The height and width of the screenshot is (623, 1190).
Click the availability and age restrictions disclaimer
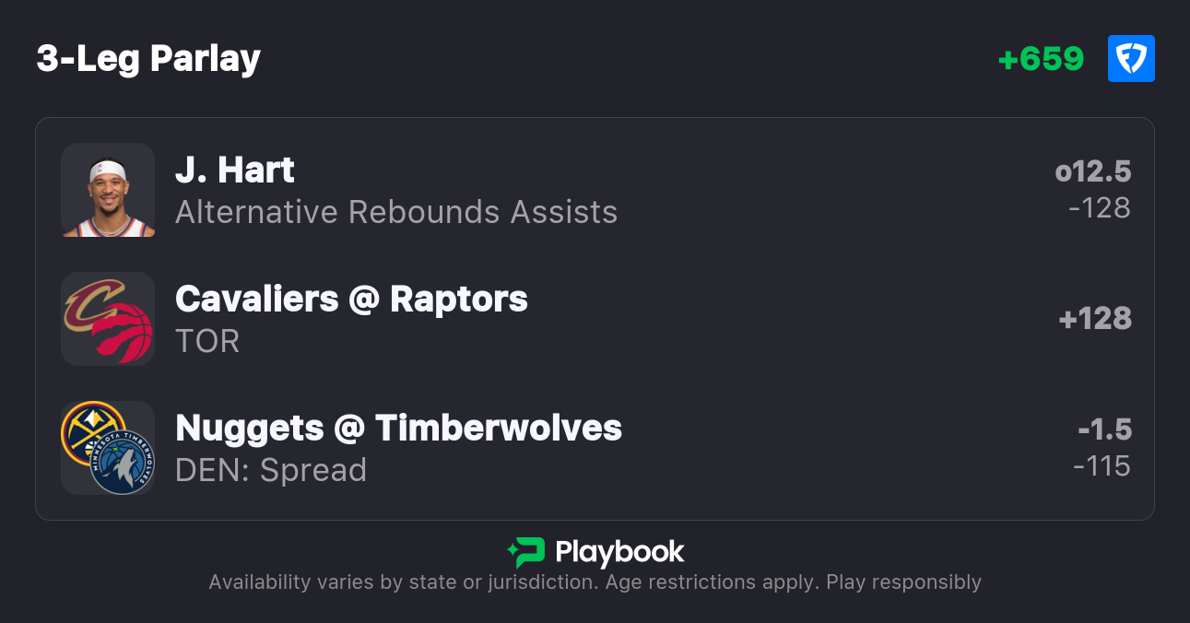click(x=595, y=582)
